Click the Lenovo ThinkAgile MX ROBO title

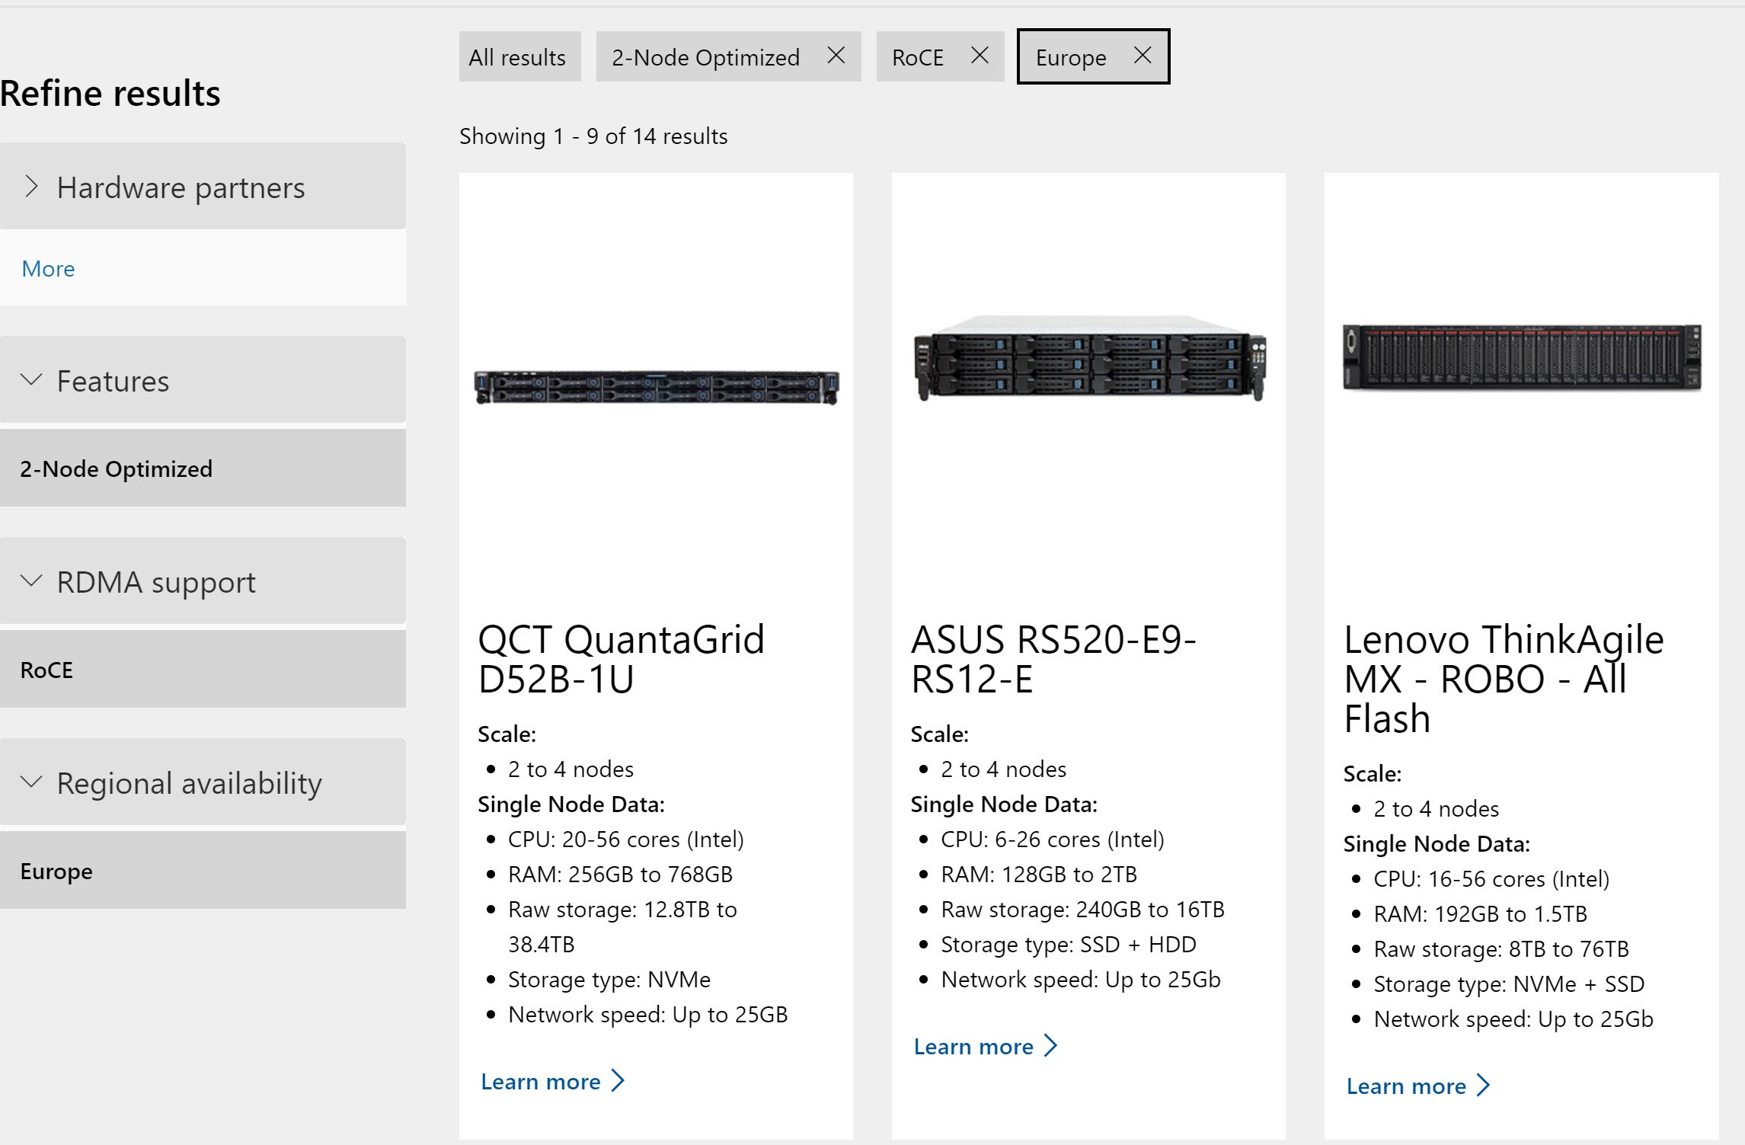pyautogui.click(x=1504, y=679)
